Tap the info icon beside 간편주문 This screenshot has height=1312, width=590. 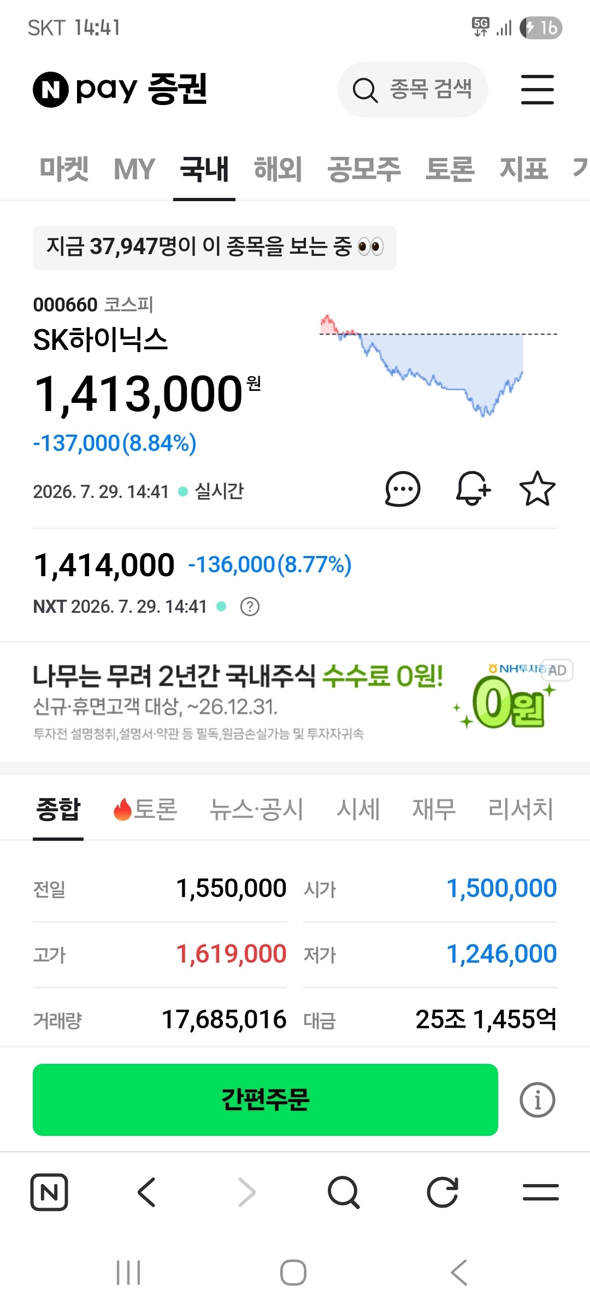[537, 1100]
